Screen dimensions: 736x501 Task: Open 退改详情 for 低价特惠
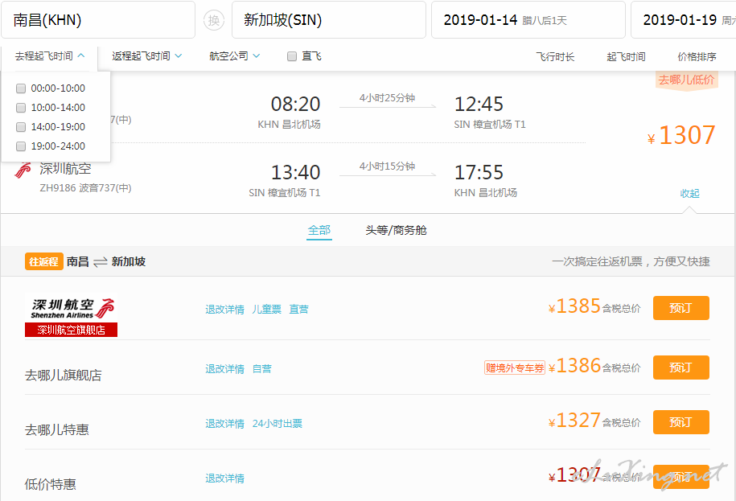pos(225,478)
